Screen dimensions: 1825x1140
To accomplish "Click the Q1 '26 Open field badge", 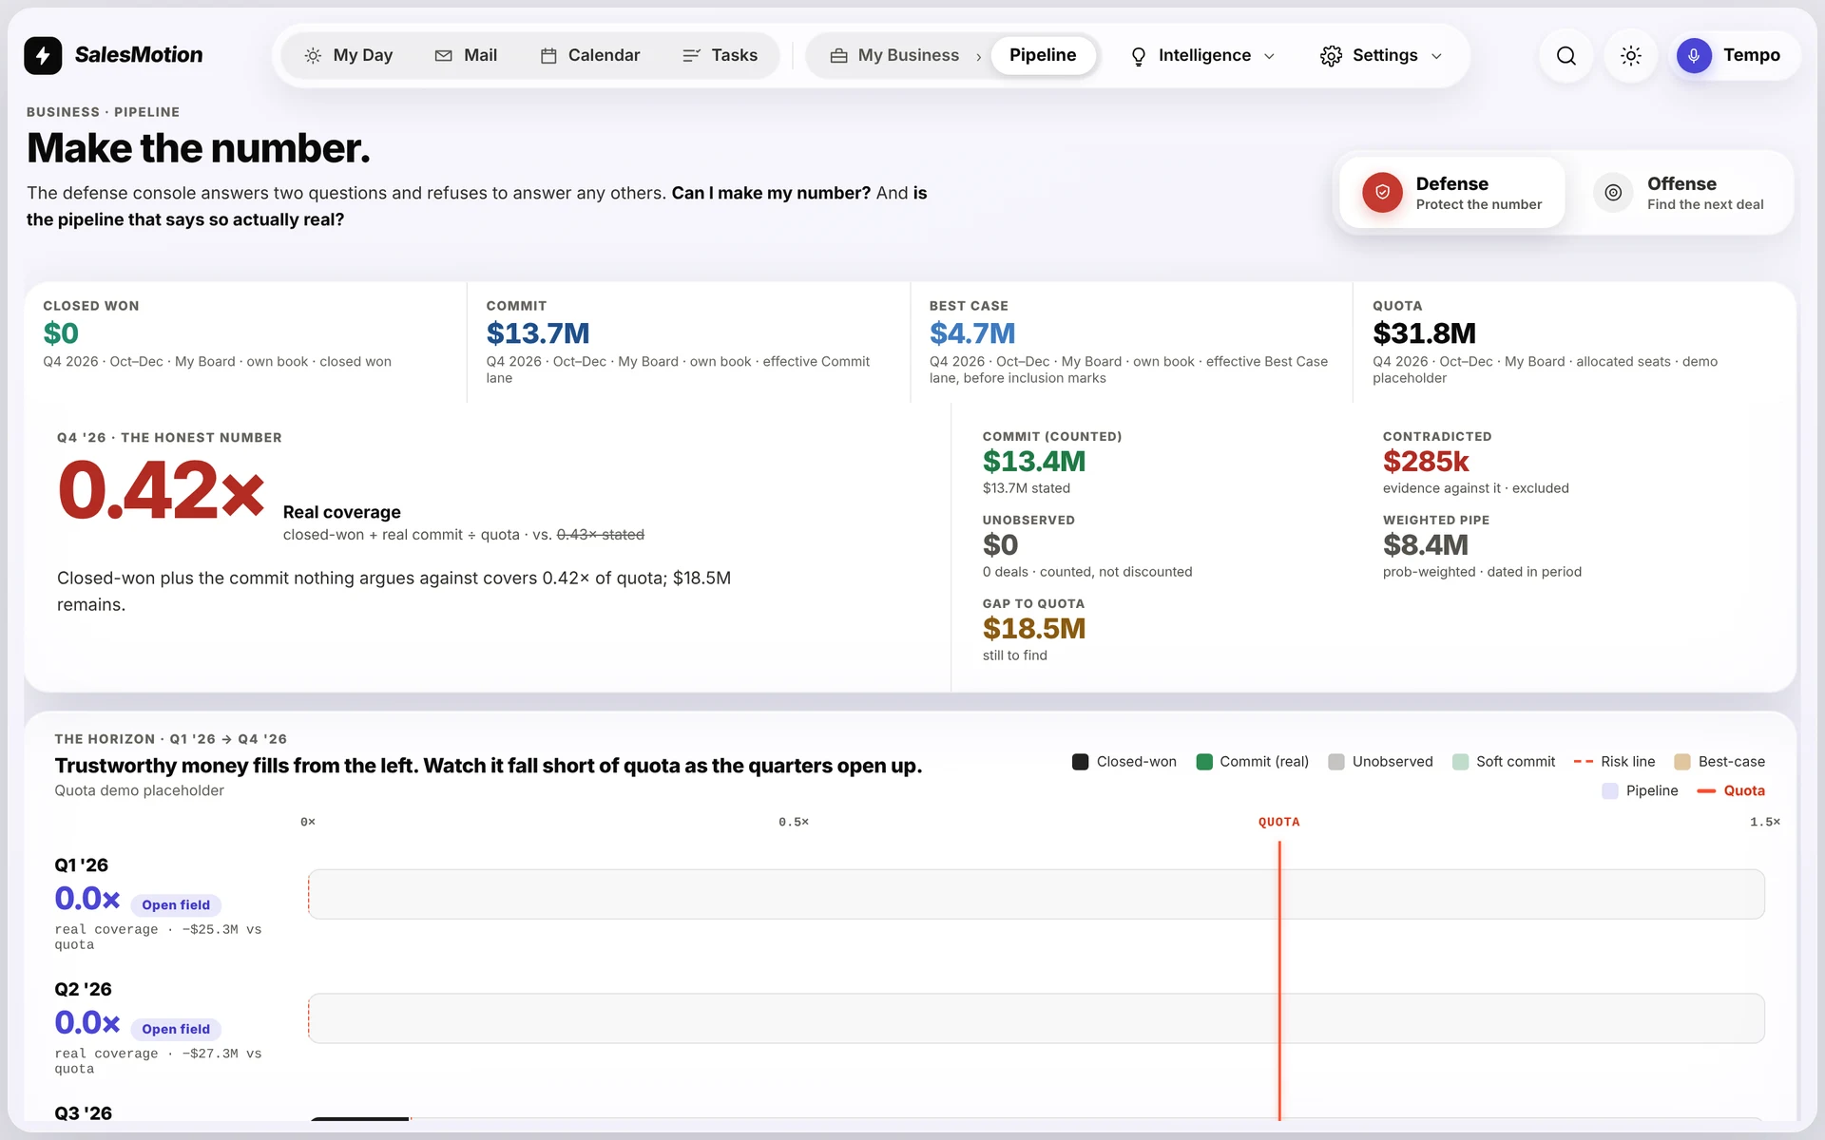I will 176,905.
